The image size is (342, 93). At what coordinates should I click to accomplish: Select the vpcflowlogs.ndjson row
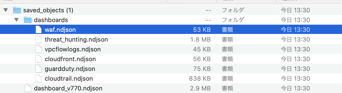171,49
